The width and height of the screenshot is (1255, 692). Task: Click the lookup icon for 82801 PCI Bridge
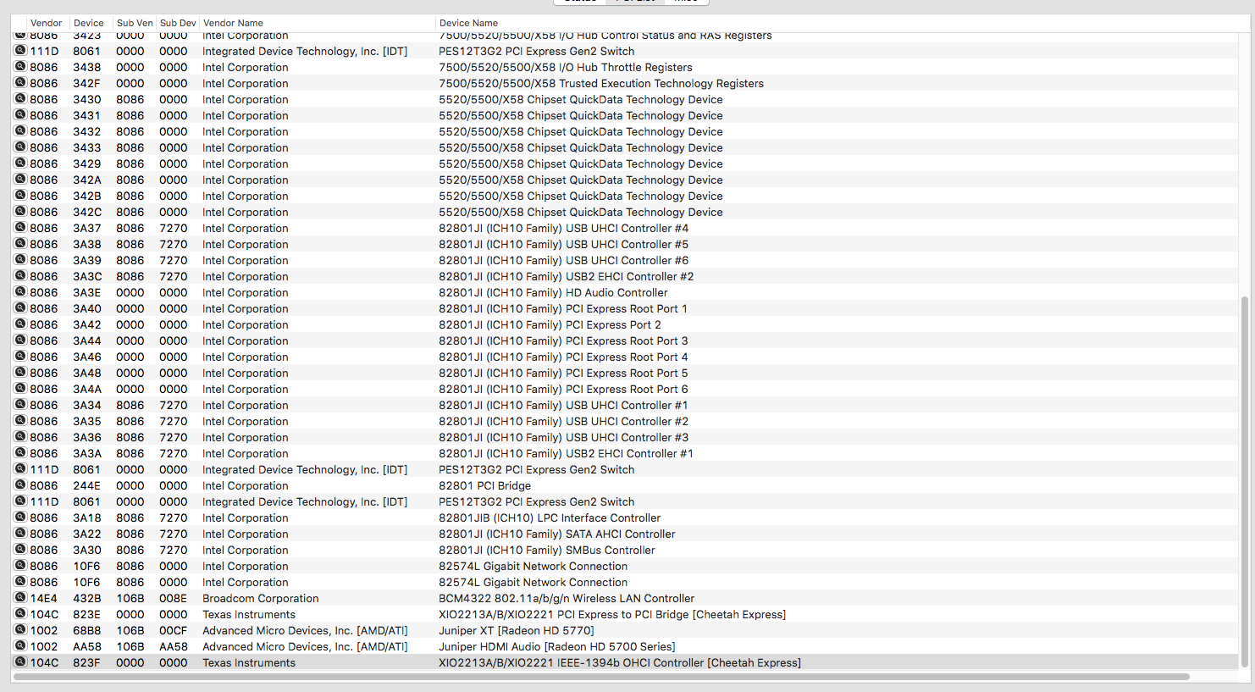pyautogui.click(x=20, y=484)
